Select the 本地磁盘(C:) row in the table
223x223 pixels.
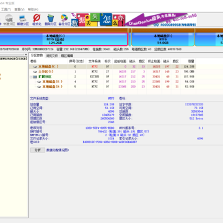[x=113, y=66]
